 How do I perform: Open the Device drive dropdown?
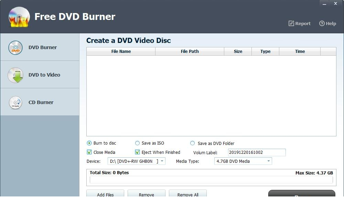[x=162, y=161]
